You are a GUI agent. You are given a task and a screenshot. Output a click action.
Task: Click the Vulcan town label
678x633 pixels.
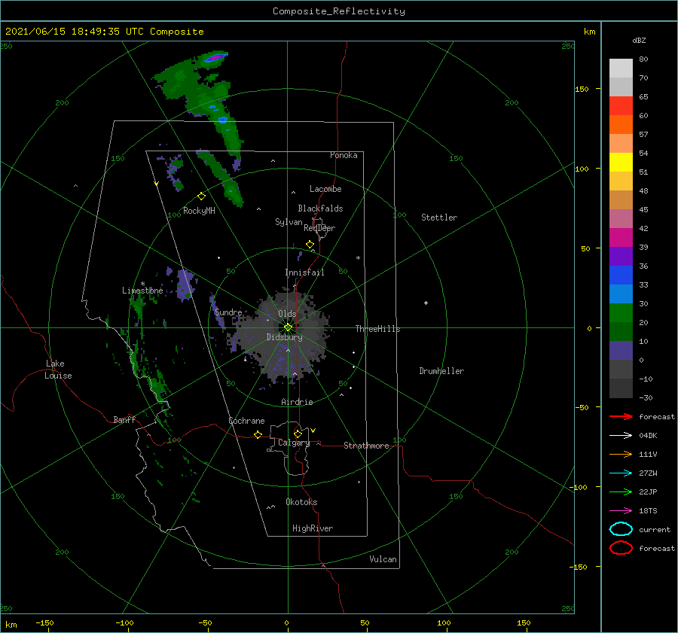[383, 559]
